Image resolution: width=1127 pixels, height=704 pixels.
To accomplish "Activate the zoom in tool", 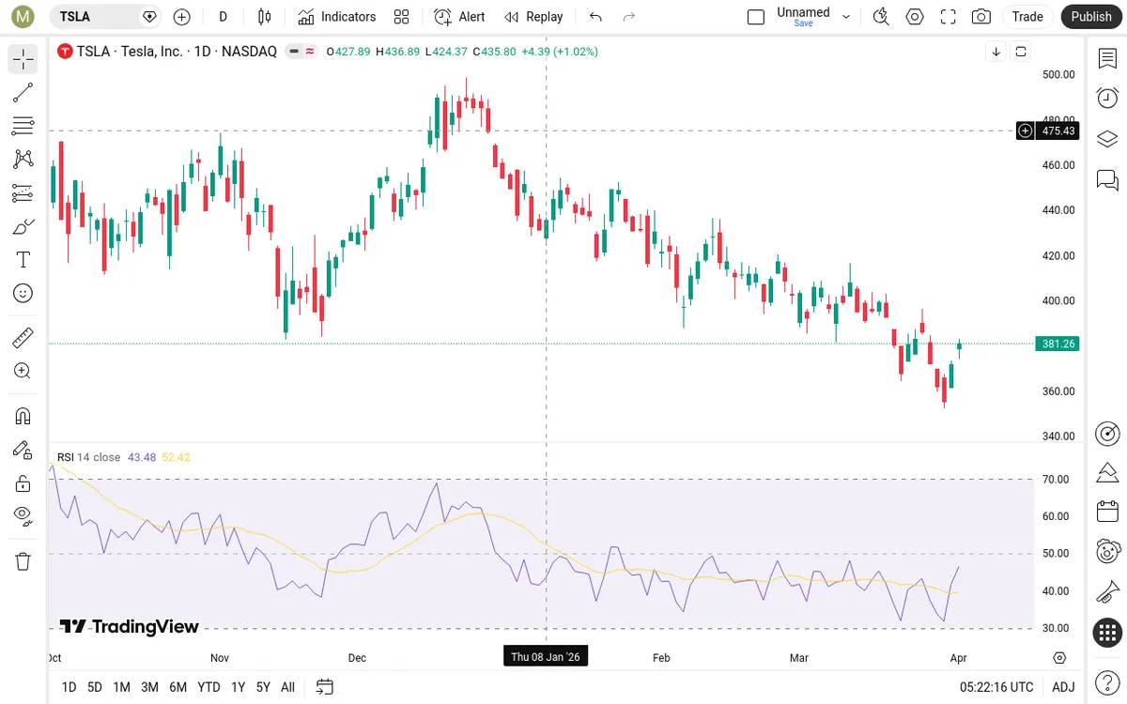I will pyautogui.click(x=23, y=371).
